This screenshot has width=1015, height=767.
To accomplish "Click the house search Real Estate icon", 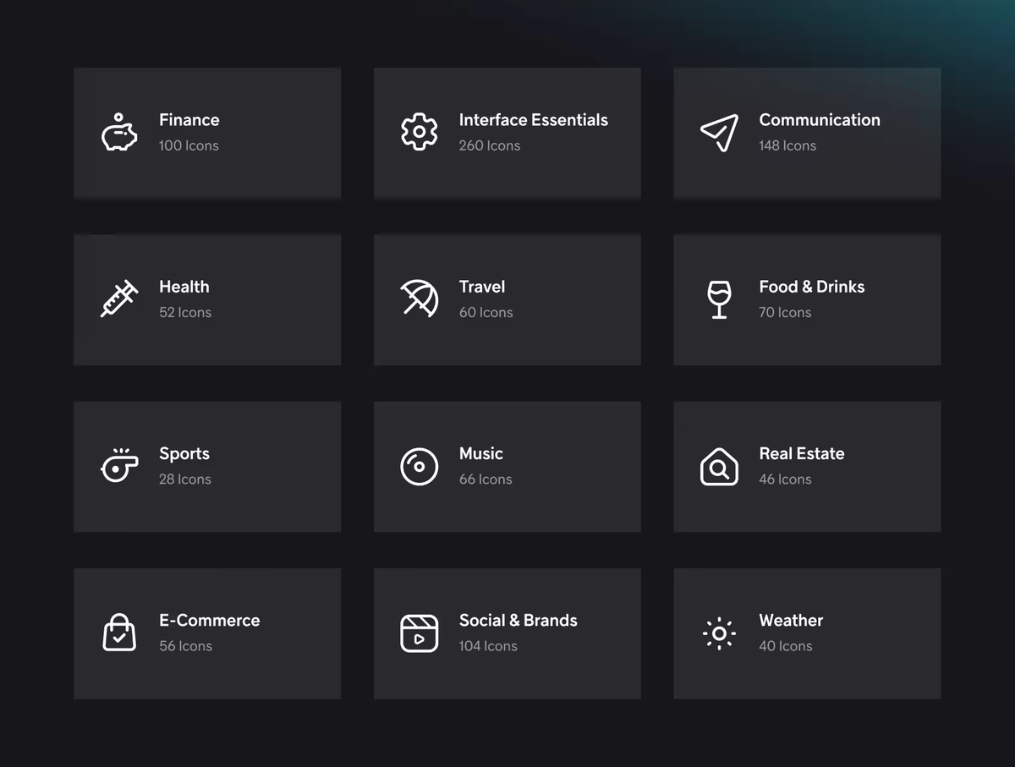I will (x=719, y=466).
